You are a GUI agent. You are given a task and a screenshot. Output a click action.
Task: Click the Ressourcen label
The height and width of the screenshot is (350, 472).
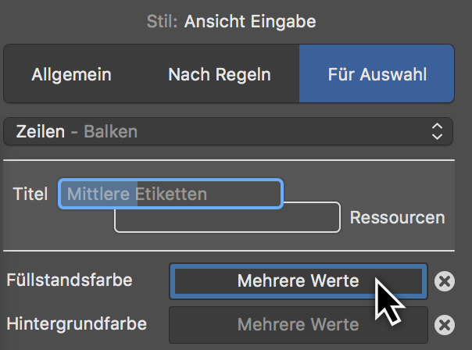(397, 217)
